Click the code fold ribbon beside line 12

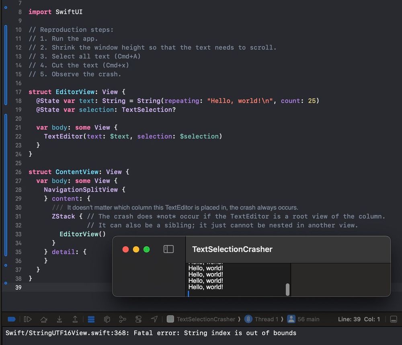tap(6, 65)
